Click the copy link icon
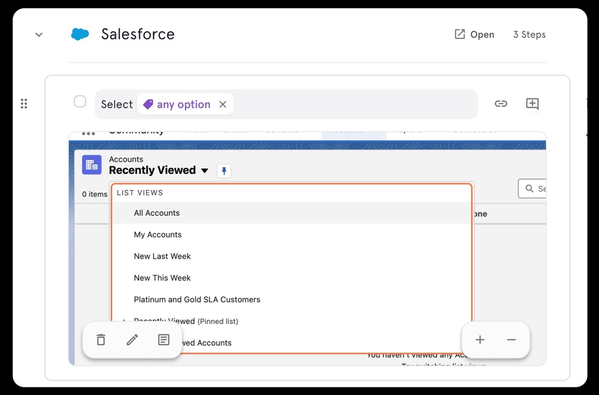The width and height of the screenshot is (599, 395). [x=501, y=104]
